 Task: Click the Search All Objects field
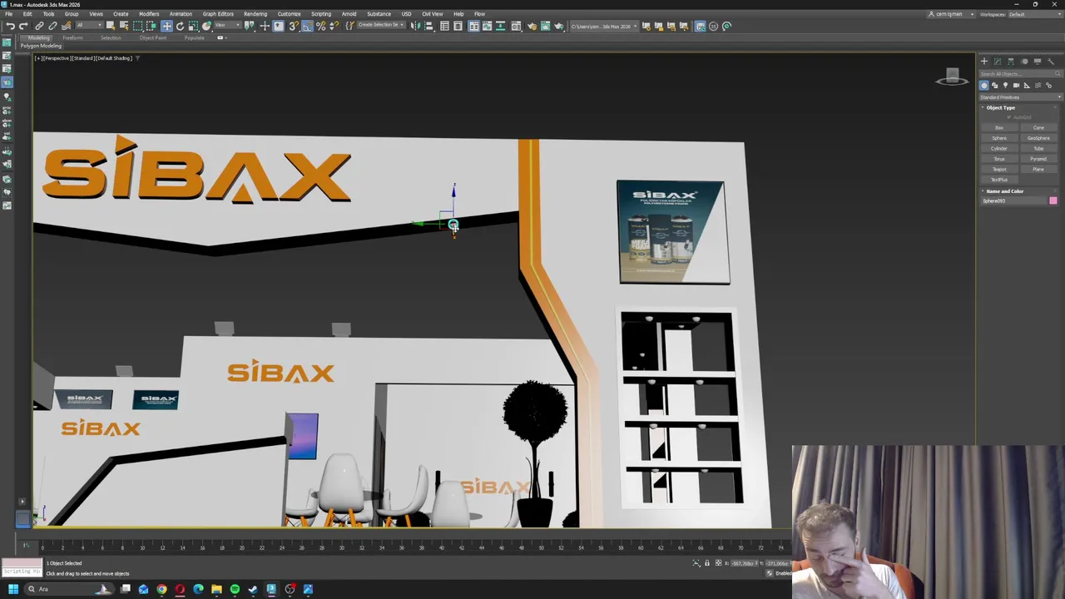1019,73
